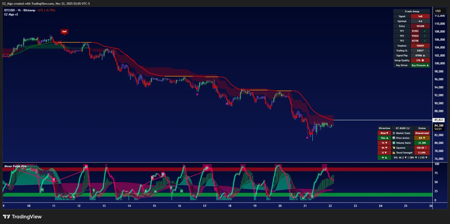Image resolution: width=450 pixels, height=224 pixels.
Task: Click the Market State bank icon
Action: [394, 133]
